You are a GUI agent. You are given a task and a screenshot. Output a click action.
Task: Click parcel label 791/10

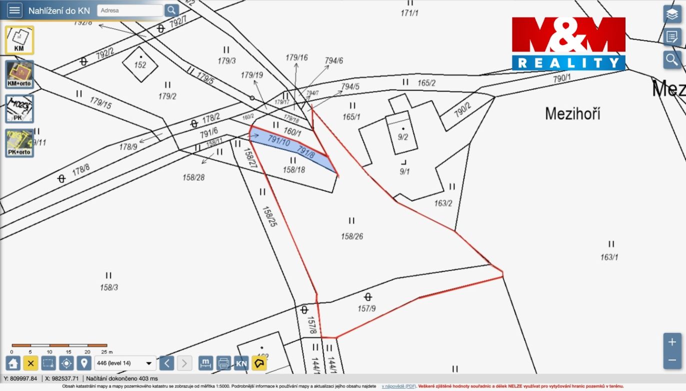279,140
